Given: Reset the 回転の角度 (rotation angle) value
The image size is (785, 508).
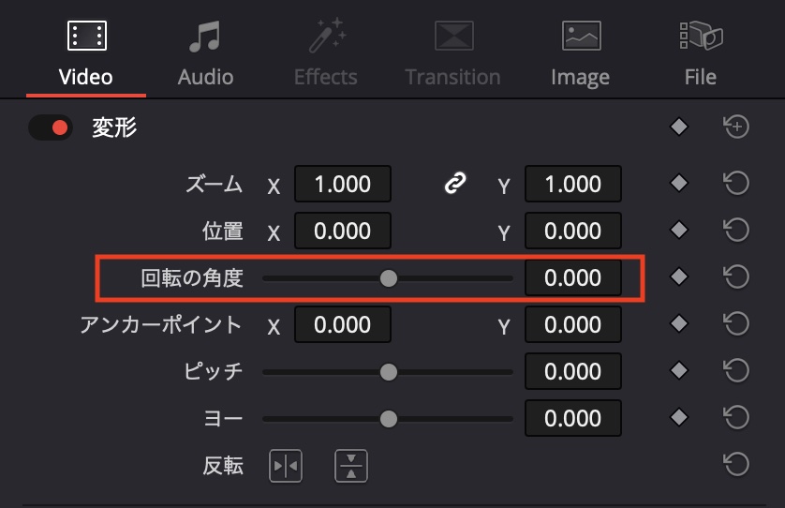Looking at the screenshot, I should point(737,277).
